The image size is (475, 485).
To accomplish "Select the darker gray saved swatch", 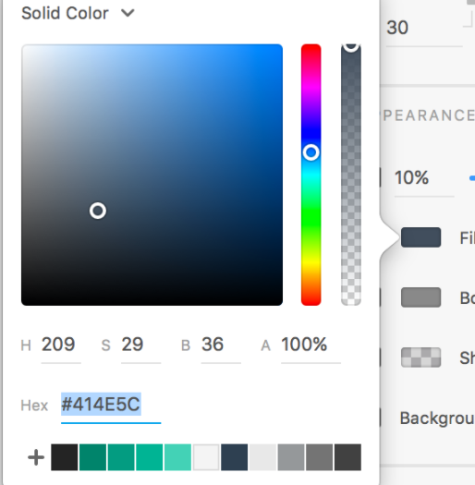I will (x=320, y=457).
